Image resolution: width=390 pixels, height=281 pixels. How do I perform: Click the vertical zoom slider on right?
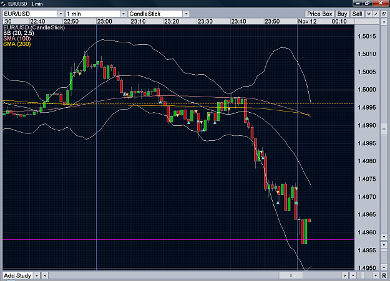384,250
